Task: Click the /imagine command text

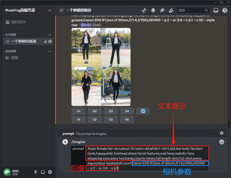Action: pos(78,142)
